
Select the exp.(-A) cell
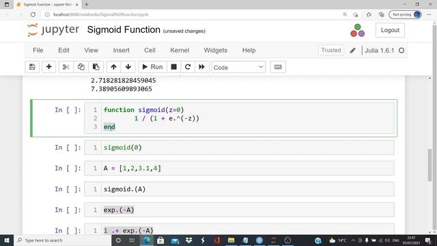pos(239,210)
